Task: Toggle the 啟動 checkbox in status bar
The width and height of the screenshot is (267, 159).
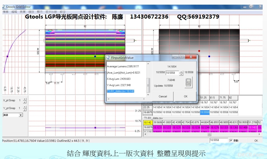Action: (x=231, y=140)
